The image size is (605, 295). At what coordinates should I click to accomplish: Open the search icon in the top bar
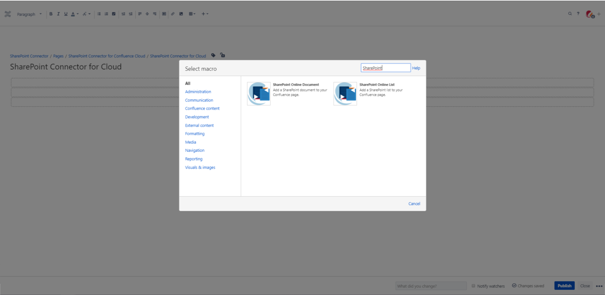pyautogui.click(x=570, y=14)
